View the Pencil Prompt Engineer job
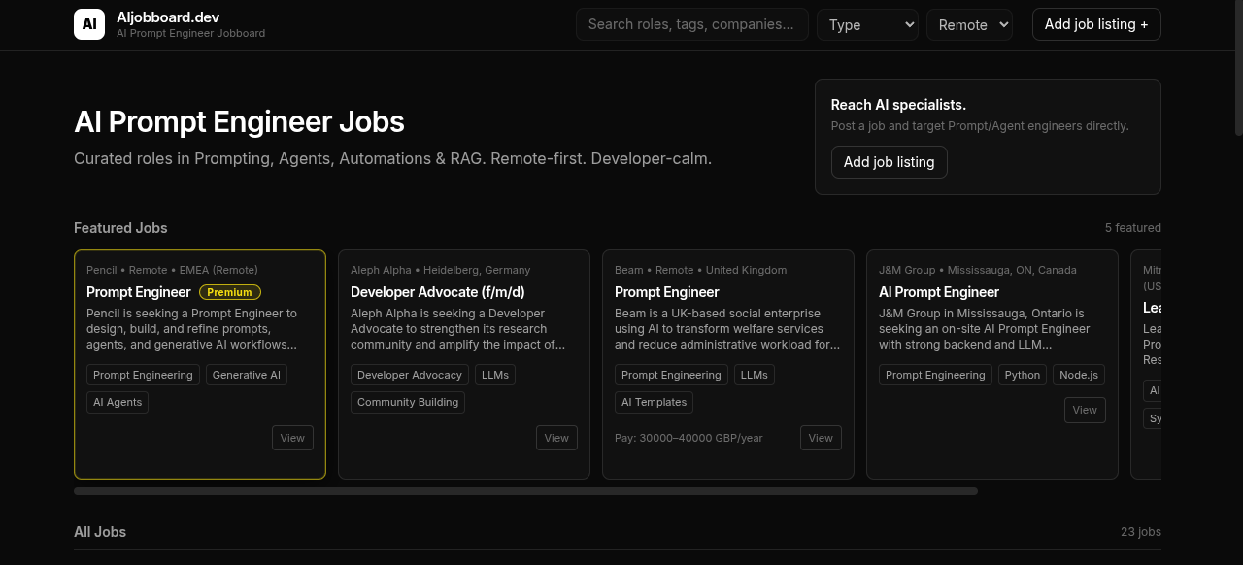Image resolution: width=1243 pixels, height=565 pixels. tap(292, 438)
